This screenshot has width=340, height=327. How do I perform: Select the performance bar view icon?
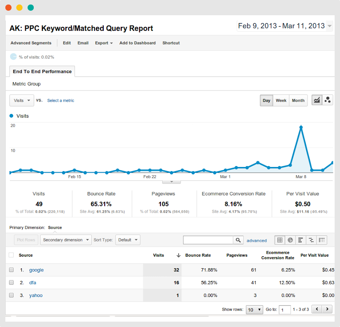pyautogui.click(x=301, y=240)
